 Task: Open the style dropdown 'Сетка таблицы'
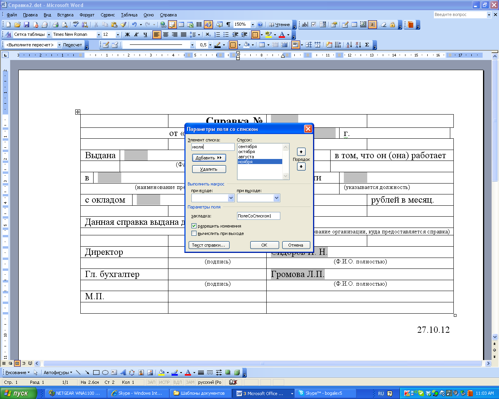(49, 35)
